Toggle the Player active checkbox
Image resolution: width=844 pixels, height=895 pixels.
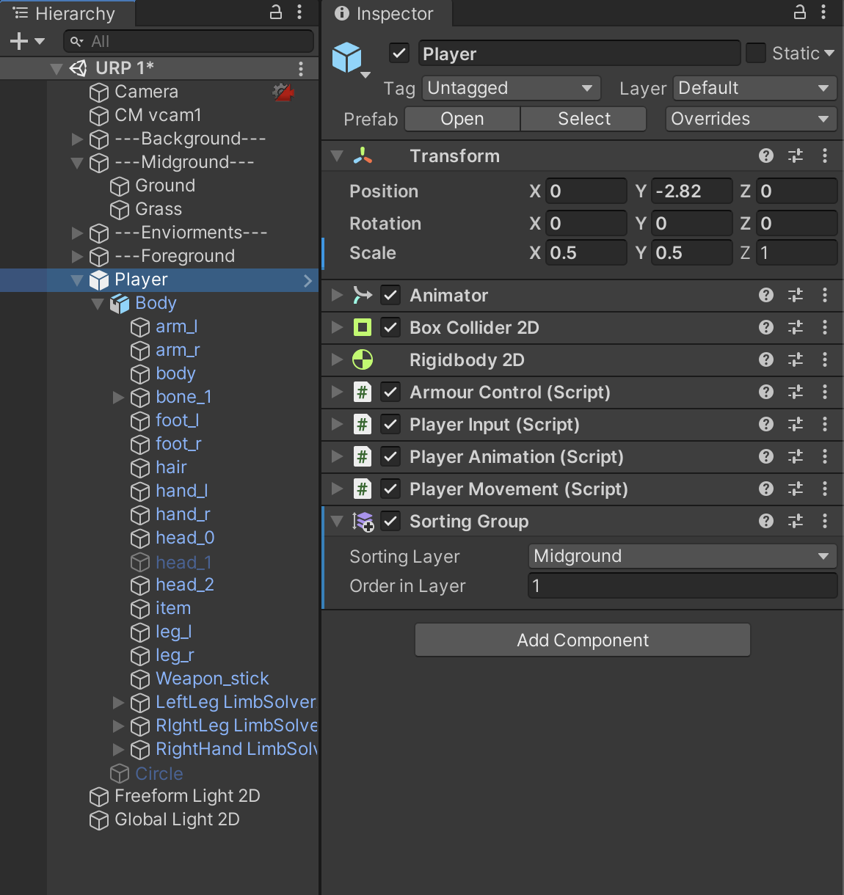click(x=399, y=53)
